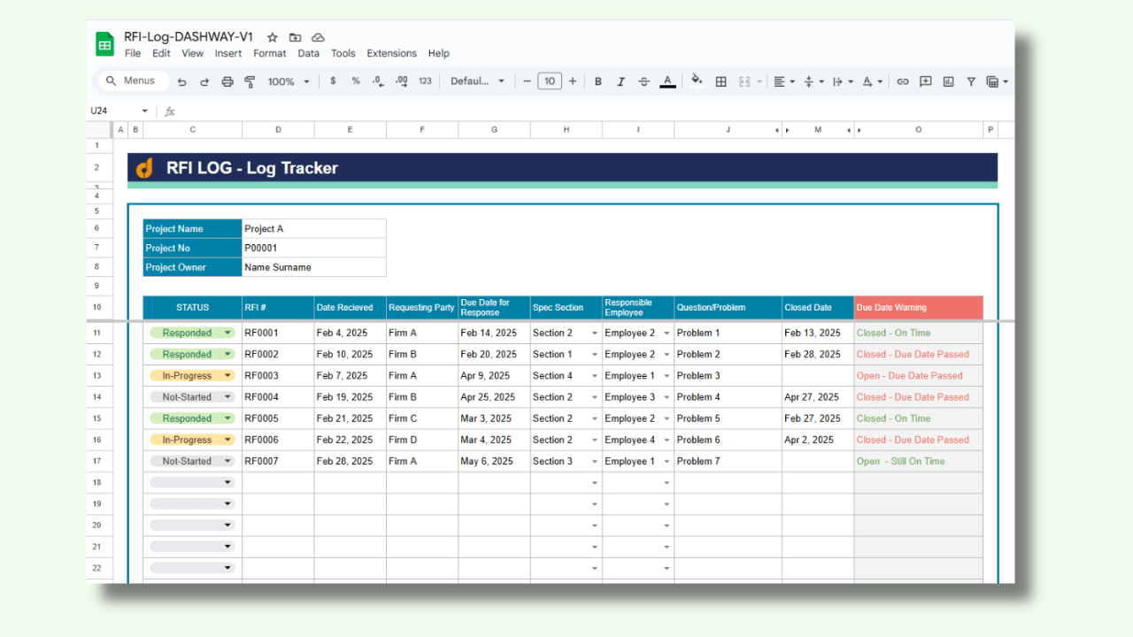The image size is (1133, 637).
Task: Open the font family dropdown
Action: [x=477, y=81]
